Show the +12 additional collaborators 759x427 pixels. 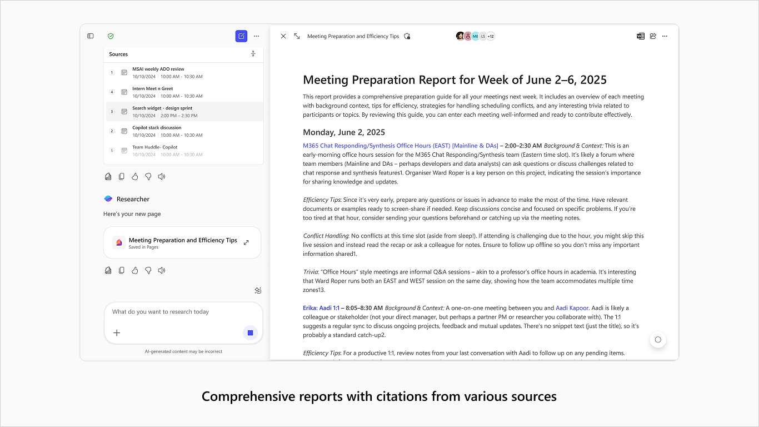[x=491, y=36]
